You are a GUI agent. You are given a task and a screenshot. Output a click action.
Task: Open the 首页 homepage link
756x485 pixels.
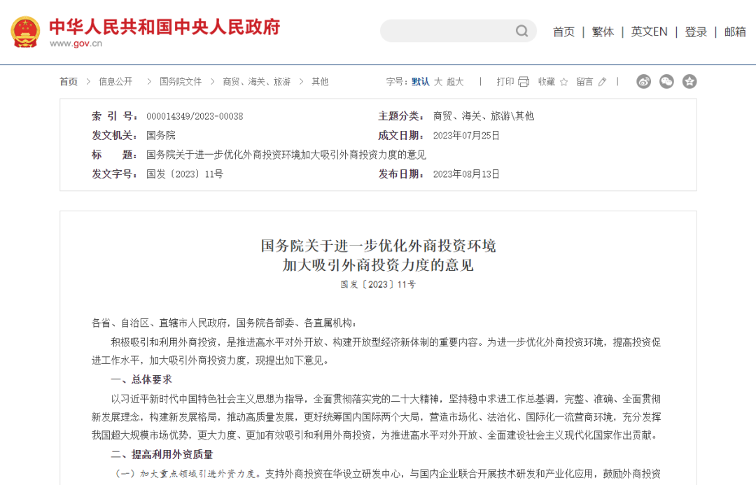(563, 31)
